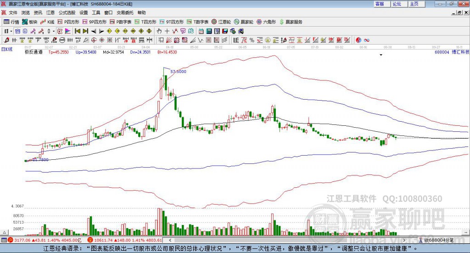Expand volume panel with up triangle
This screenshot has width=470, height=253.
(4, 233)
